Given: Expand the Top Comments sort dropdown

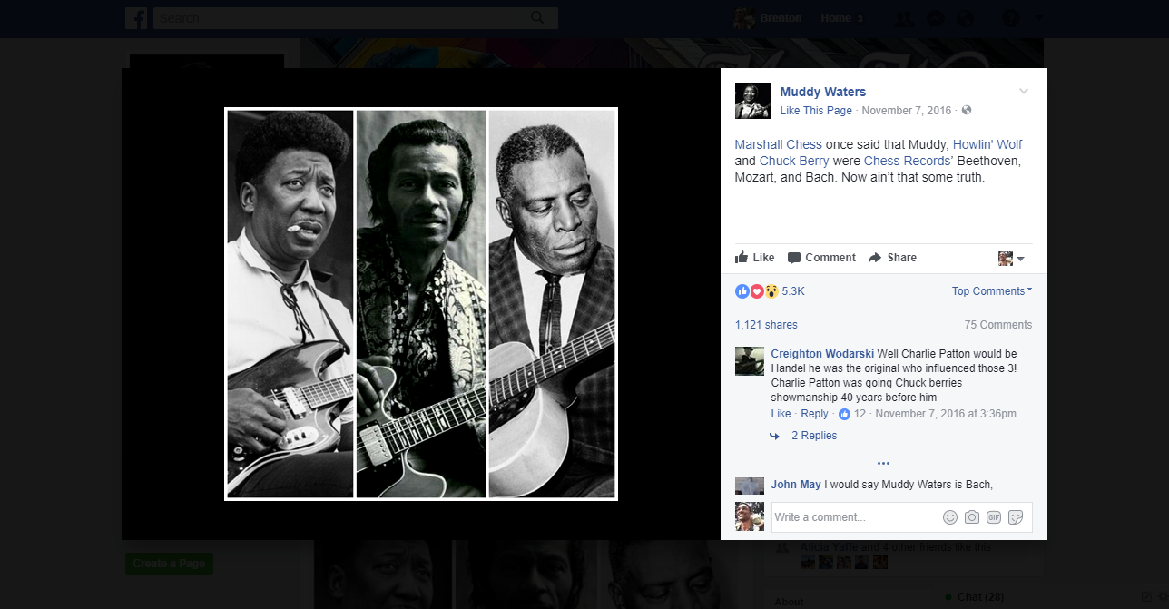Looking at the screenshot, I should pos(991,291).
